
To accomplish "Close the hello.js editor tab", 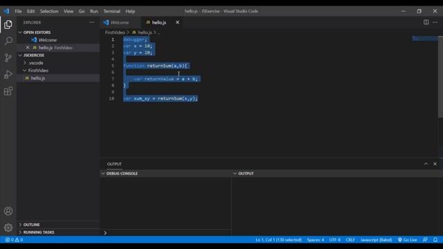I will (x=177, y=22).
